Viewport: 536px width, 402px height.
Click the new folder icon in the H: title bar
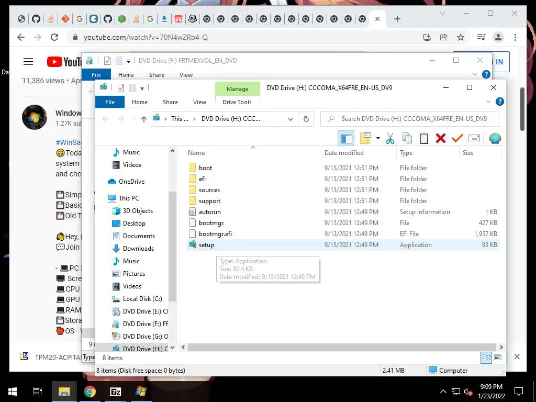[x=132, y=88]
